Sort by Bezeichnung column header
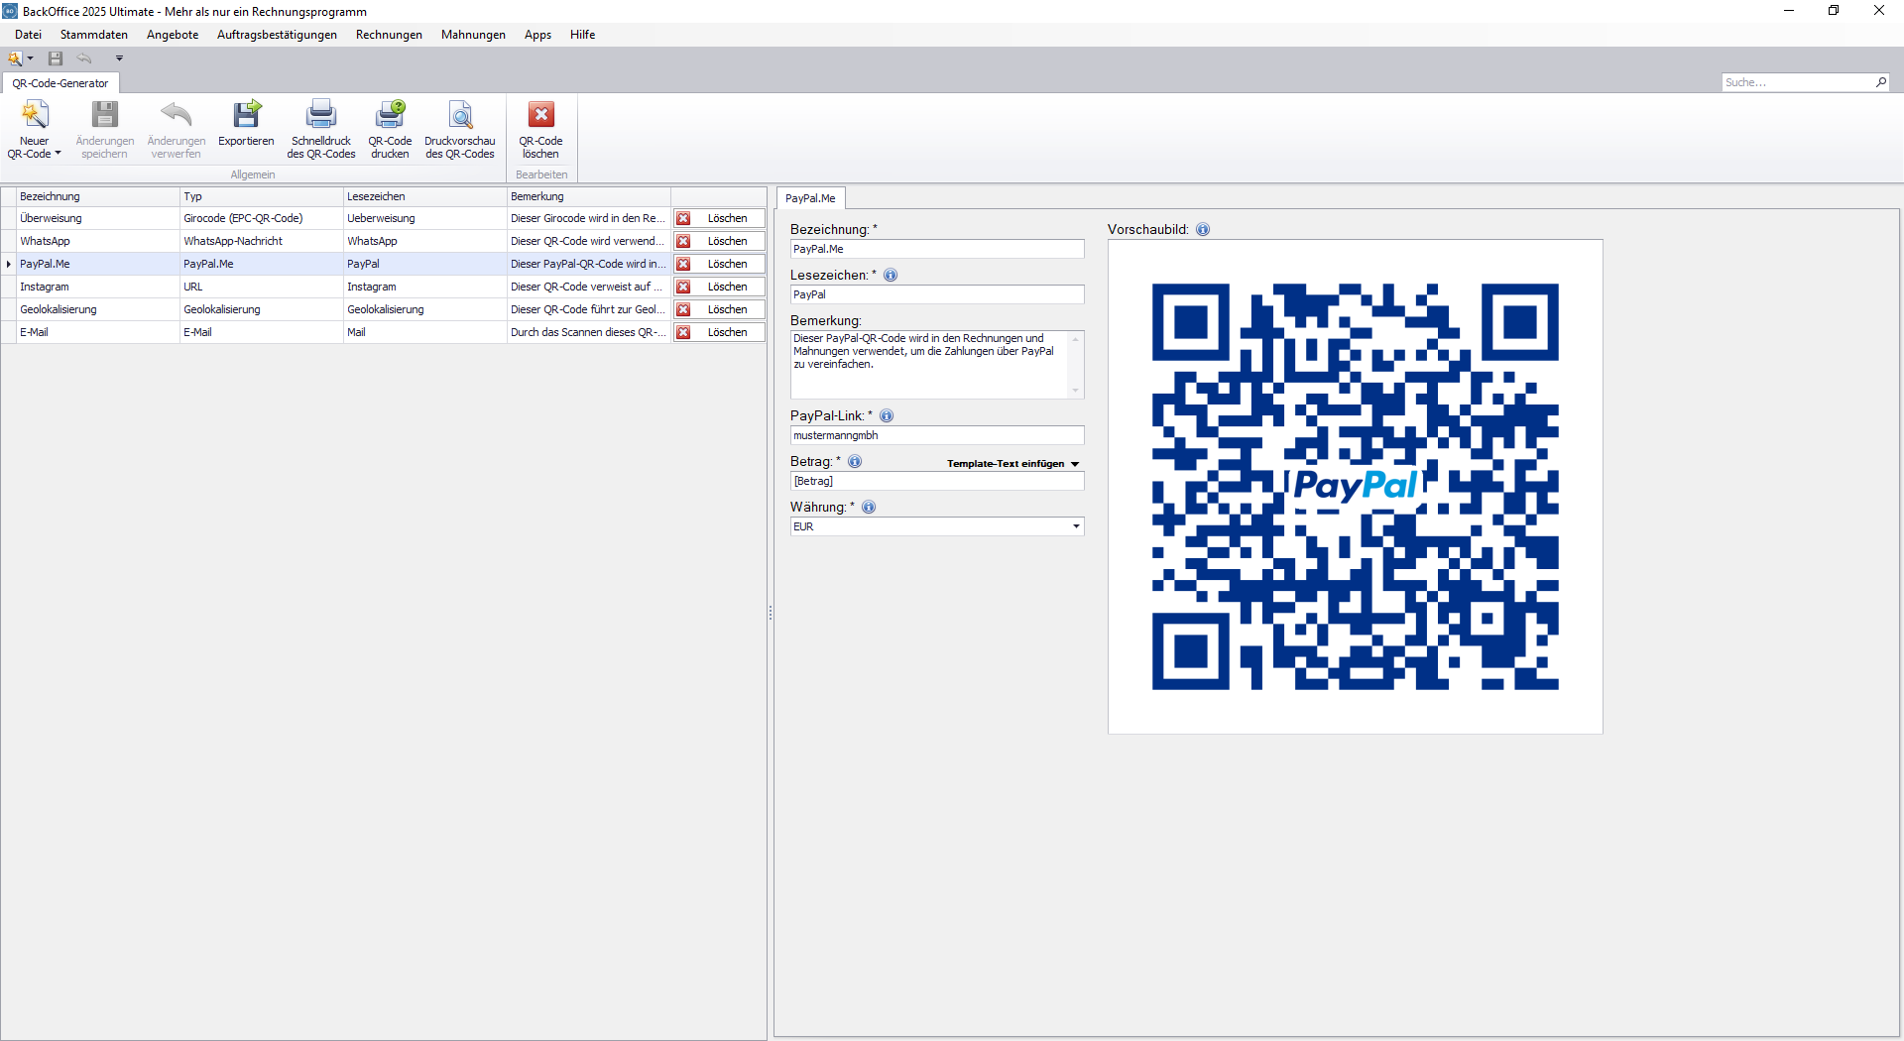Screen dimensions: 1904x1041 point(98,196)
